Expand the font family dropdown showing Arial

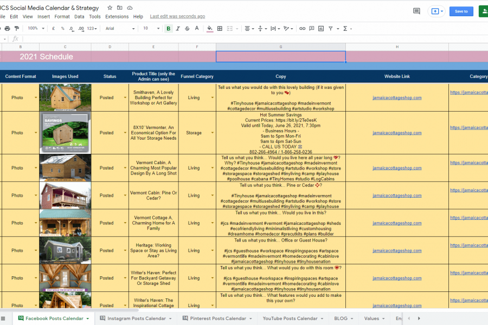120,28
